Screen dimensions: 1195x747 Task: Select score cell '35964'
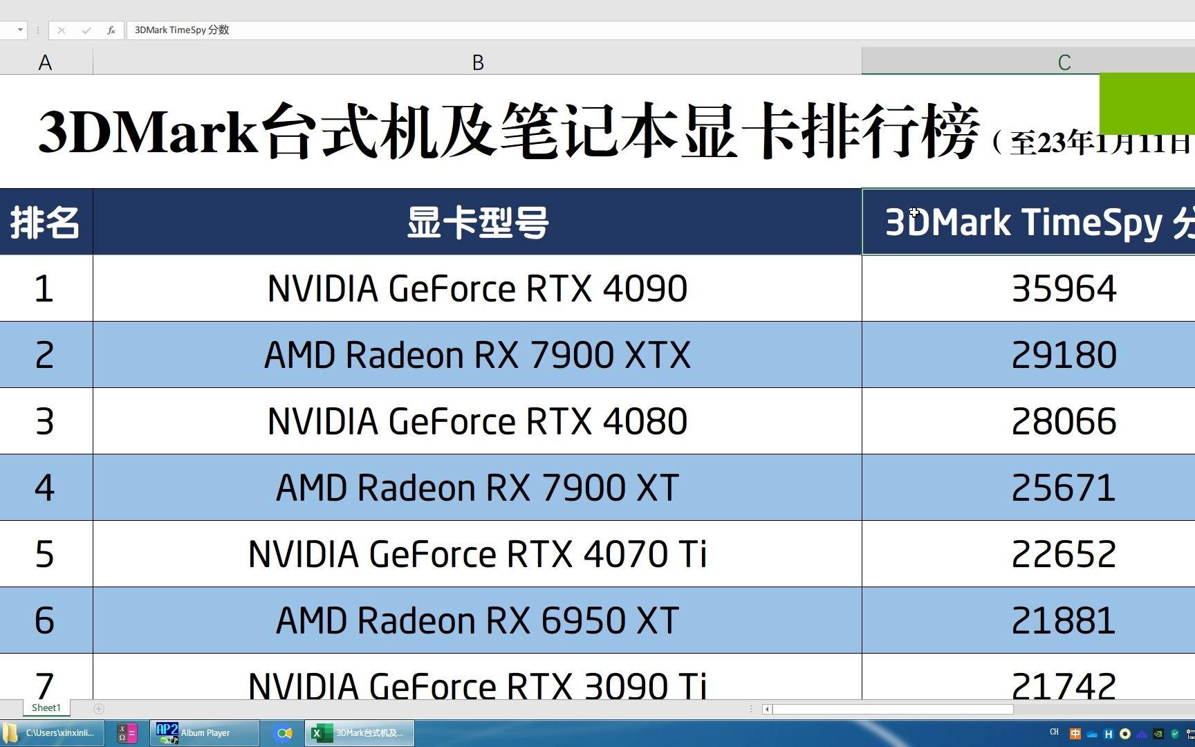(x=1028, y=288)
